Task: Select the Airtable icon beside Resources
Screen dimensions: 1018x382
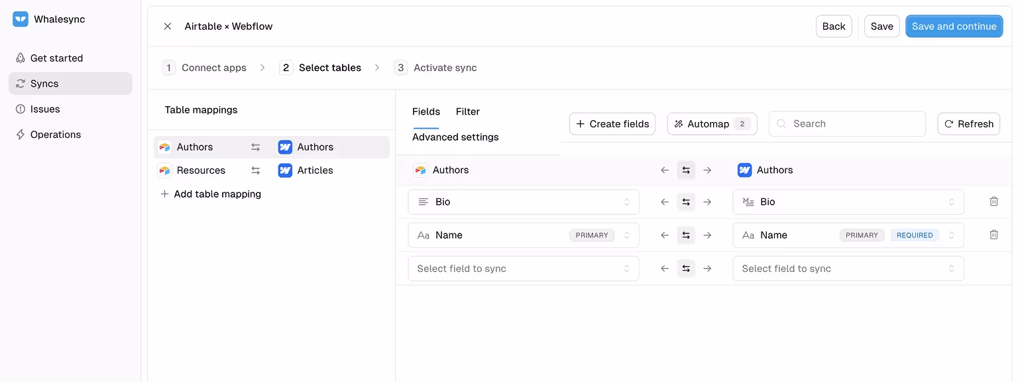Action: point(164,170)
